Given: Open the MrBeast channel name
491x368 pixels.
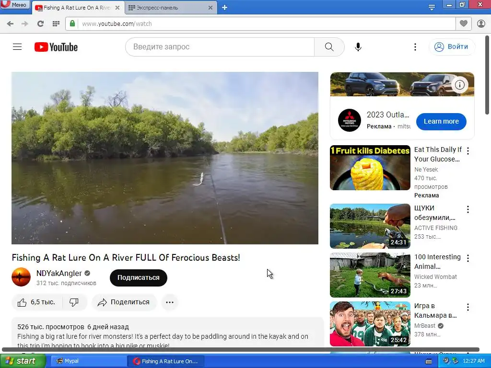Looking at the screenshot, I should tap(425, 326).
